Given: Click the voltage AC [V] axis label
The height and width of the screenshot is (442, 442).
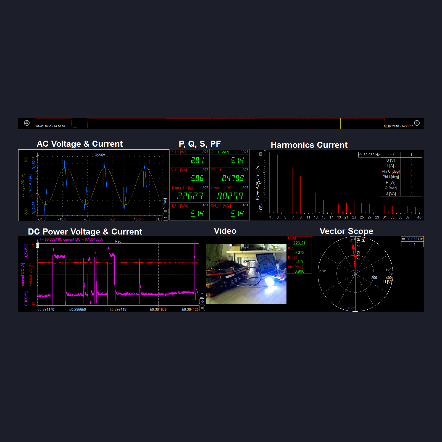Looking at the screenshot, I should pyautogui.click(x=23, y=185).
